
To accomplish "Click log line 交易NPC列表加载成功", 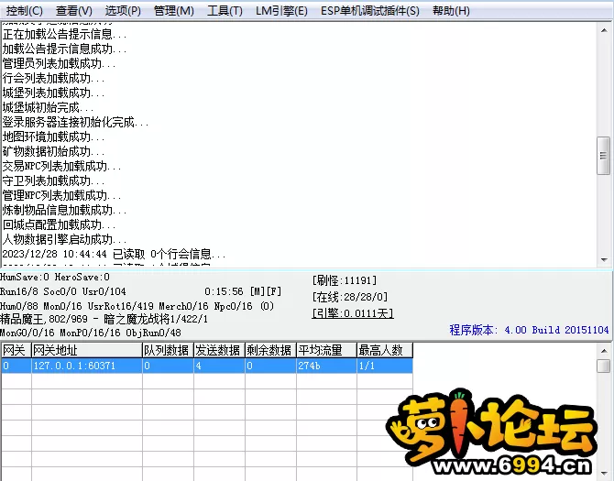I will point(62,166).
